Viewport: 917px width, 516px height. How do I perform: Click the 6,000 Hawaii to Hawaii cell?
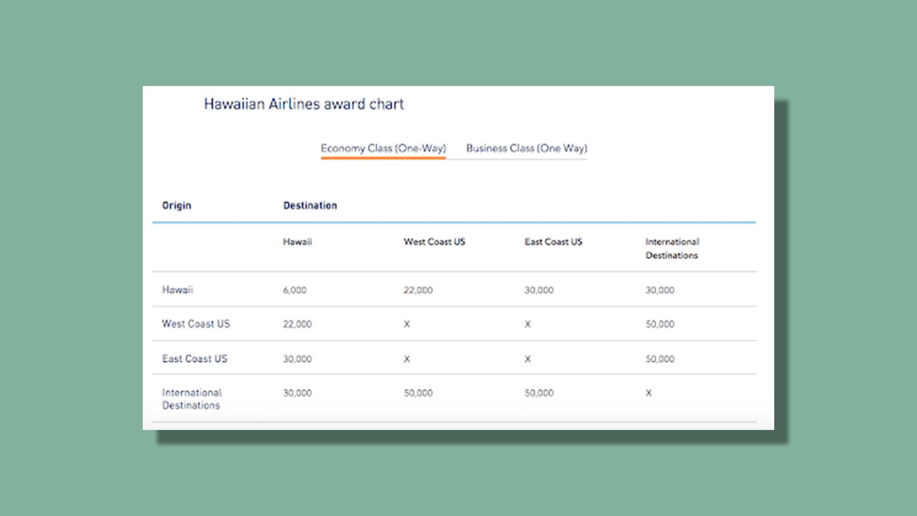tap(295, 290)
